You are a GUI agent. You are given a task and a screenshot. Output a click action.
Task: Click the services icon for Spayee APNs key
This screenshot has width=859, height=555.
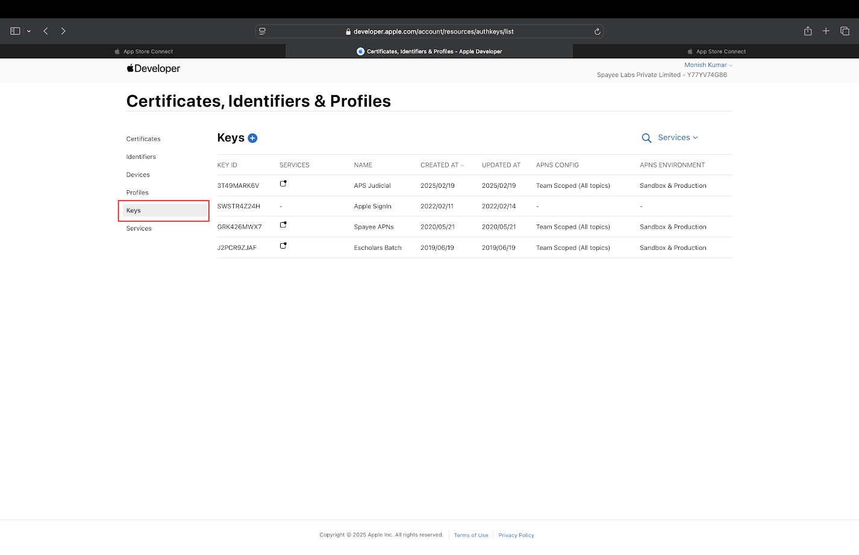283,225
